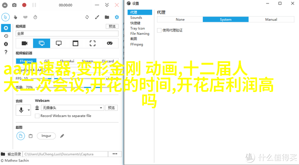
Task: Open output folder icon in toolbar
Action: (107, 17)
